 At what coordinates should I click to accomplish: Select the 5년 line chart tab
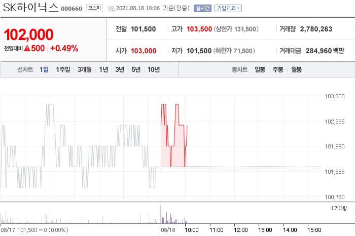point(136,69)
